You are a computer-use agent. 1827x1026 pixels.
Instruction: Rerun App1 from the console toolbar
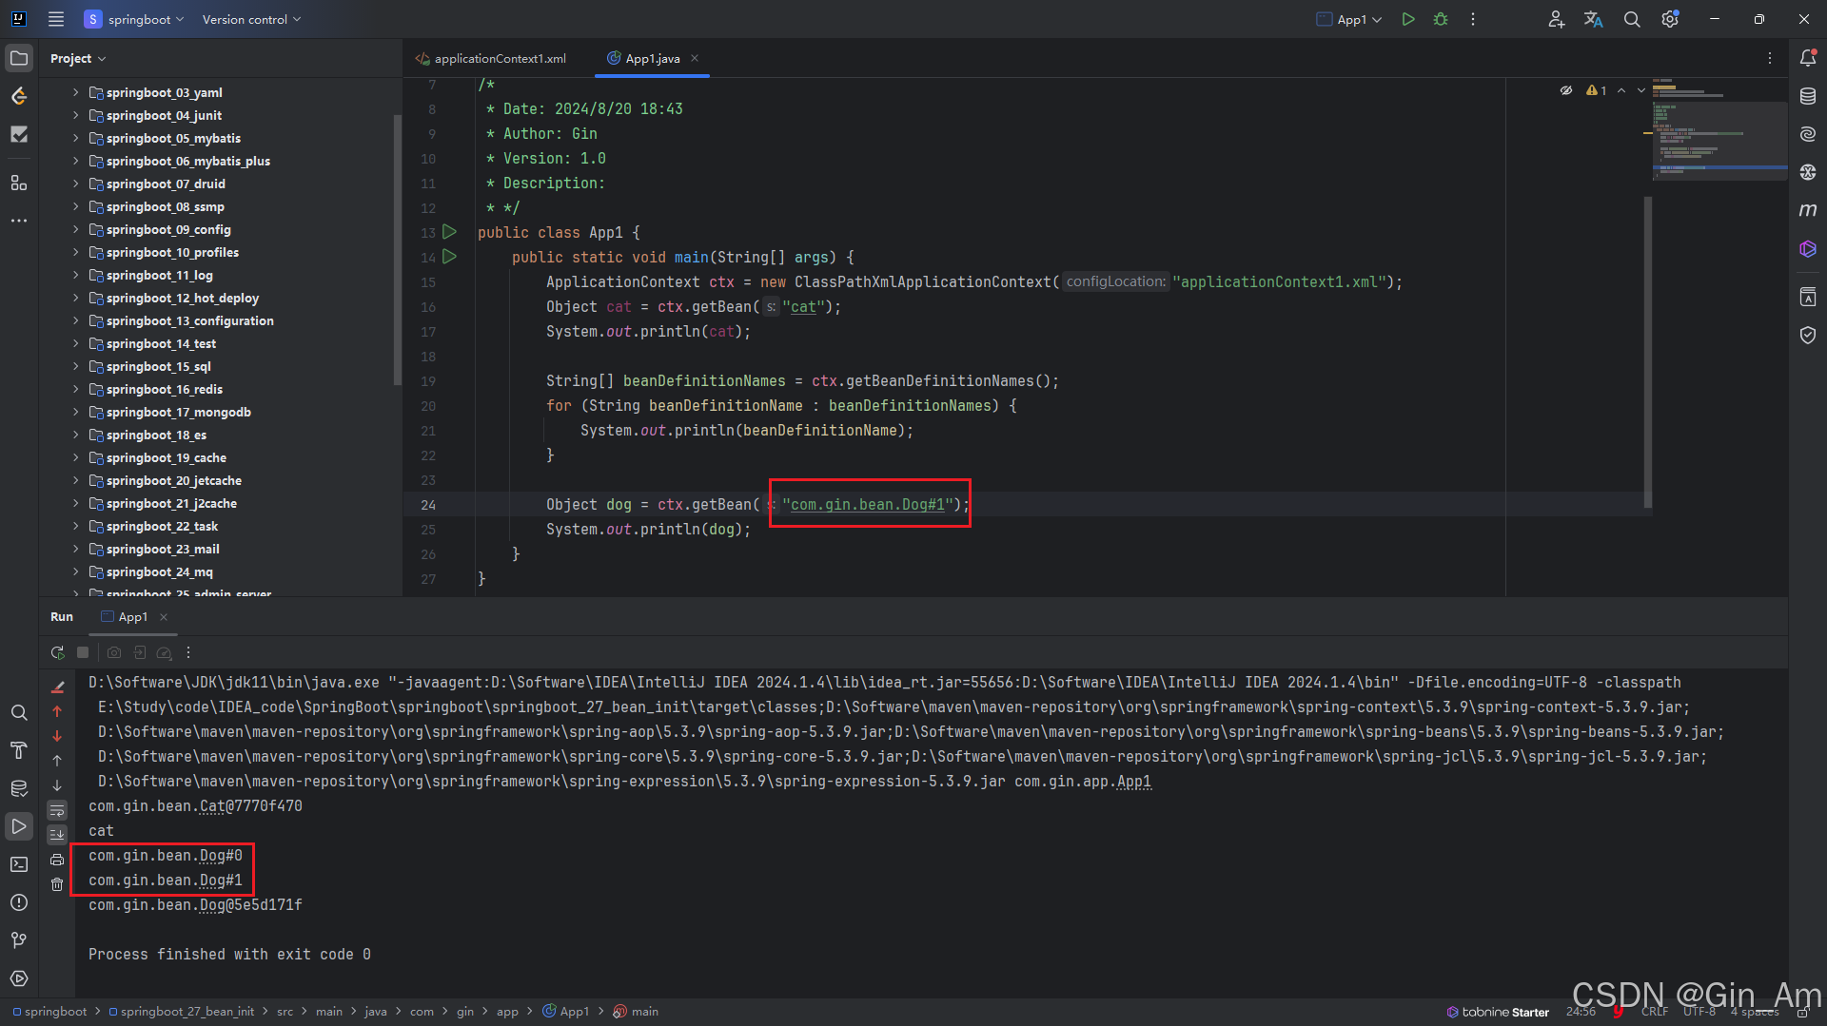tap(57, 653)
